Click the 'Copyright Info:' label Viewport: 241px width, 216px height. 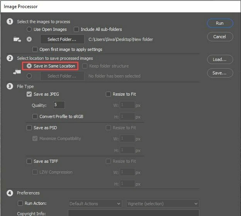[31, 214]
